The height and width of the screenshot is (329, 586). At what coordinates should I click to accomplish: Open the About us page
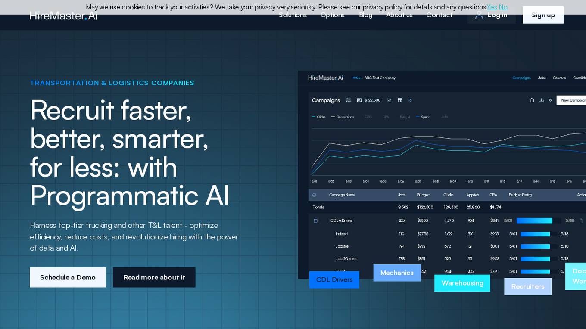coord(399,15)
